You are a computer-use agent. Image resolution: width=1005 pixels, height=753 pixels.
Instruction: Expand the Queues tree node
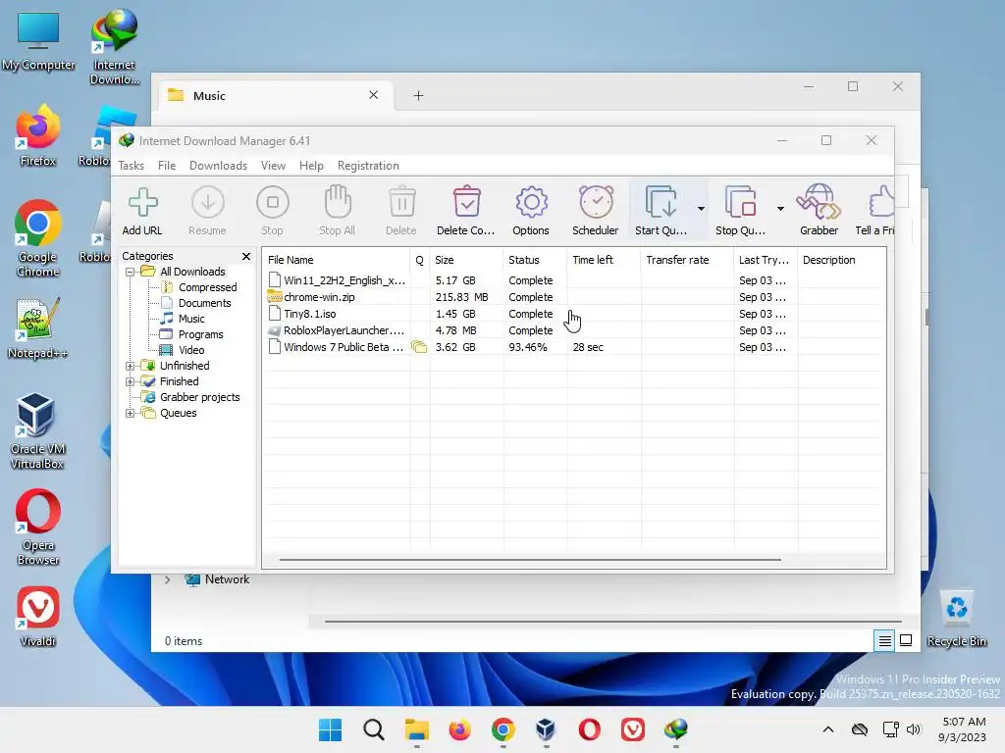point(131,413)
